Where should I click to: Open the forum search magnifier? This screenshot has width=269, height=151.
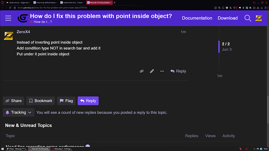(248, 18)
